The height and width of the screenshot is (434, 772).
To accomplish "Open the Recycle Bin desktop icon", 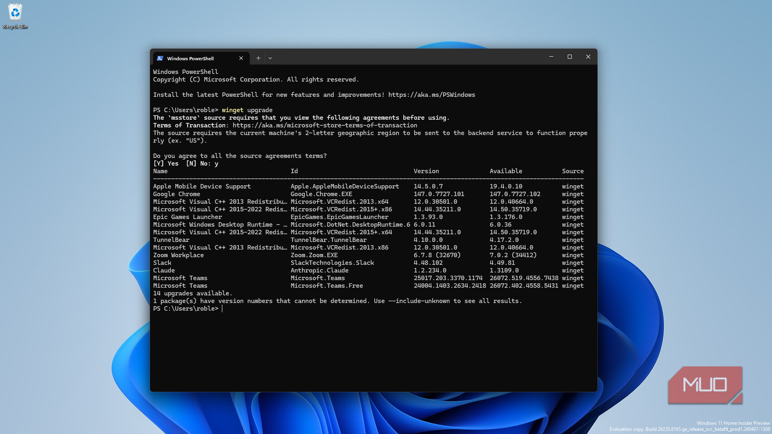I will [x=15, y=16].
